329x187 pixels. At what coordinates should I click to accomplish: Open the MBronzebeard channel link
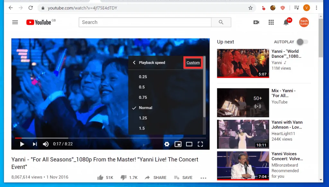click(x=285, y=165)
